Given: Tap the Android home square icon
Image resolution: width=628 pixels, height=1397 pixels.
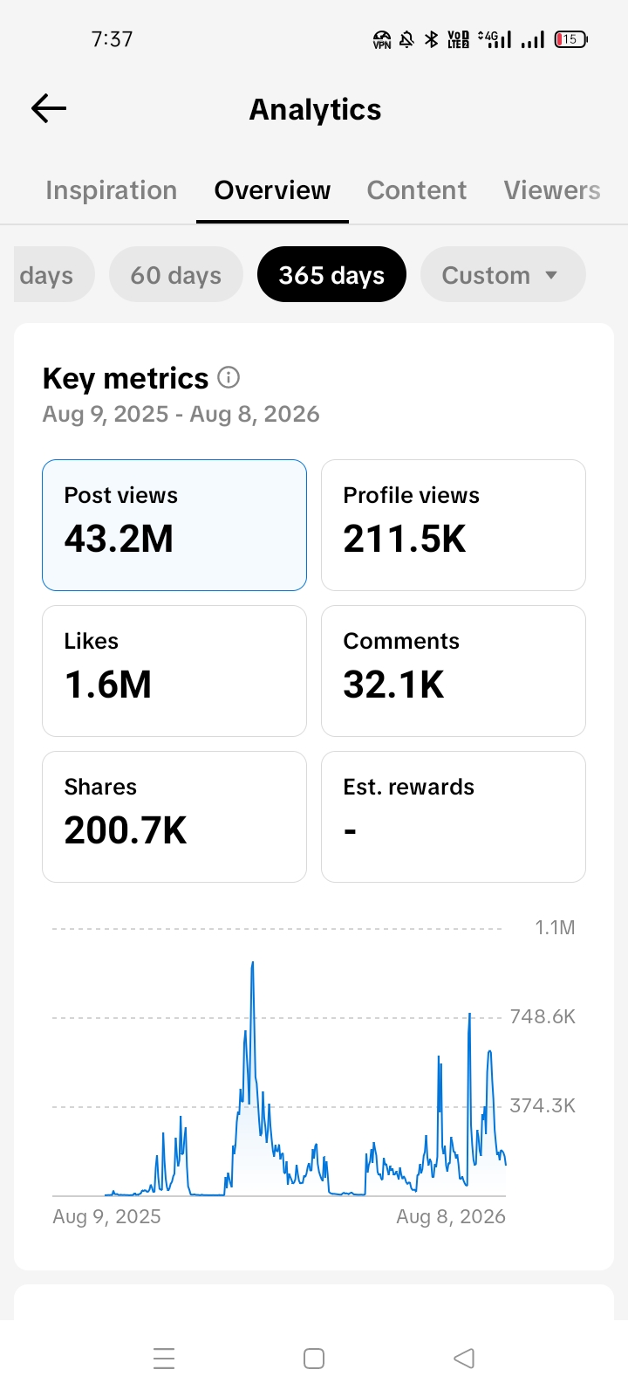Looking at the screenshot, I should coord(314,1359).
